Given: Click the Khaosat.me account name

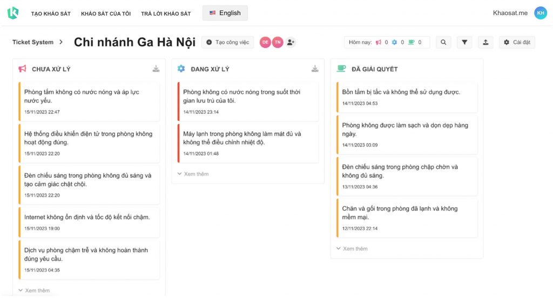Looking at the screenshot, I should (510, 13).
